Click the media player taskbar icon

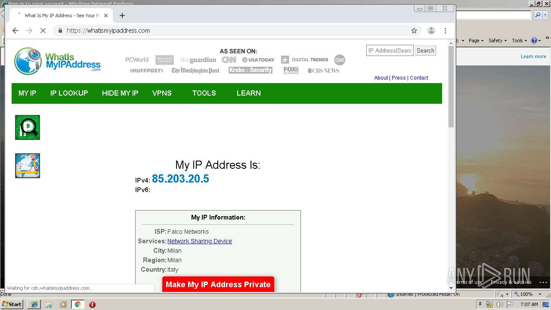pyautogui.click(x=63, y=304)
